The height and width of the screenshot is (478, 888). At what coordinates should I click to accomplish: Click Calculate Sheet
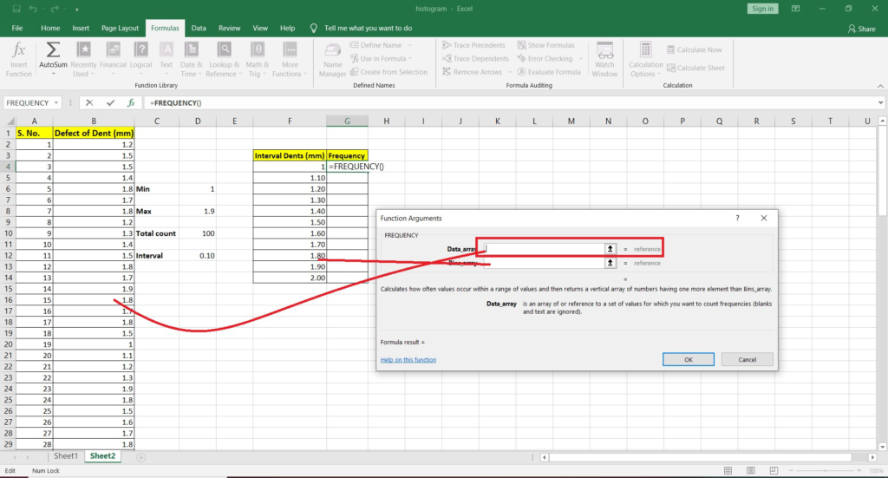coord(695,68)
